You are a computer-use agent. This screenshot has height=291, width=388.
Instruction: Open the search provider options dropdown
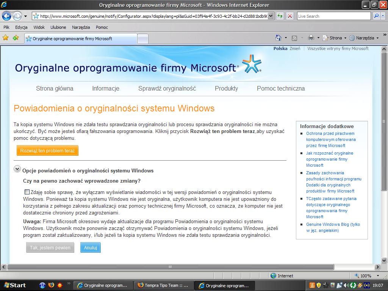tap(383, 16)
